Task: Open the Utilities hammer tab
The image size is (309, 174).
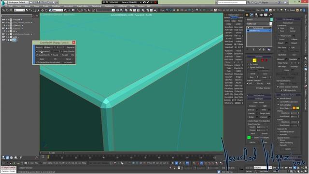Action: 270,15
